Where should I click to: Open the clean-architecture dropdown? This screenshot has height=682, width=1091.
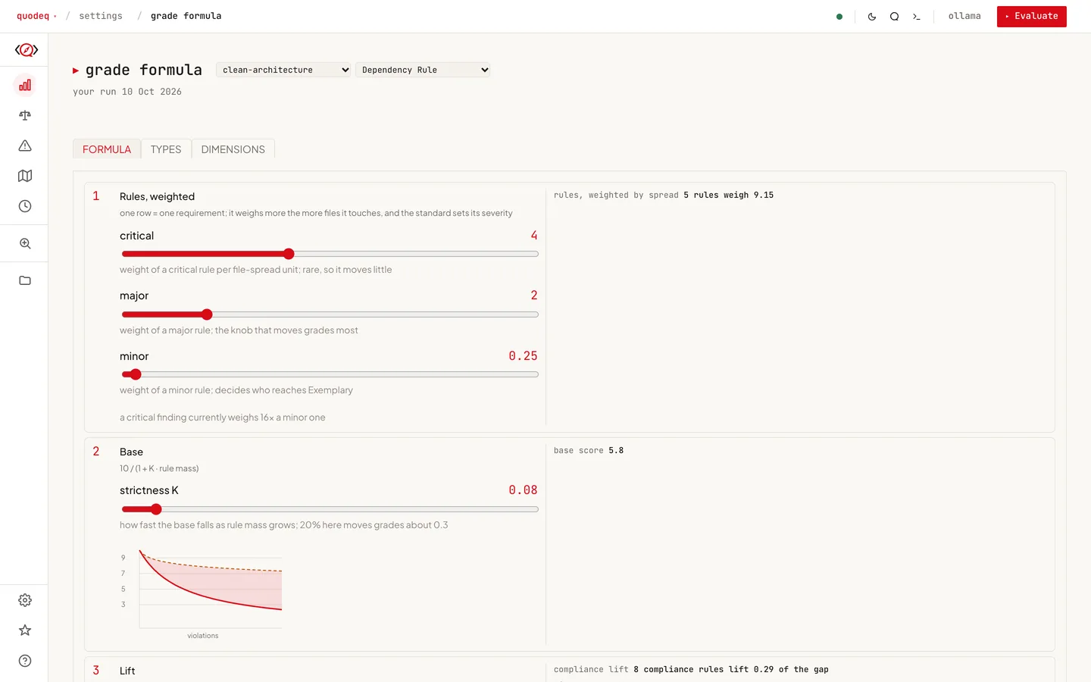point(283,70)
